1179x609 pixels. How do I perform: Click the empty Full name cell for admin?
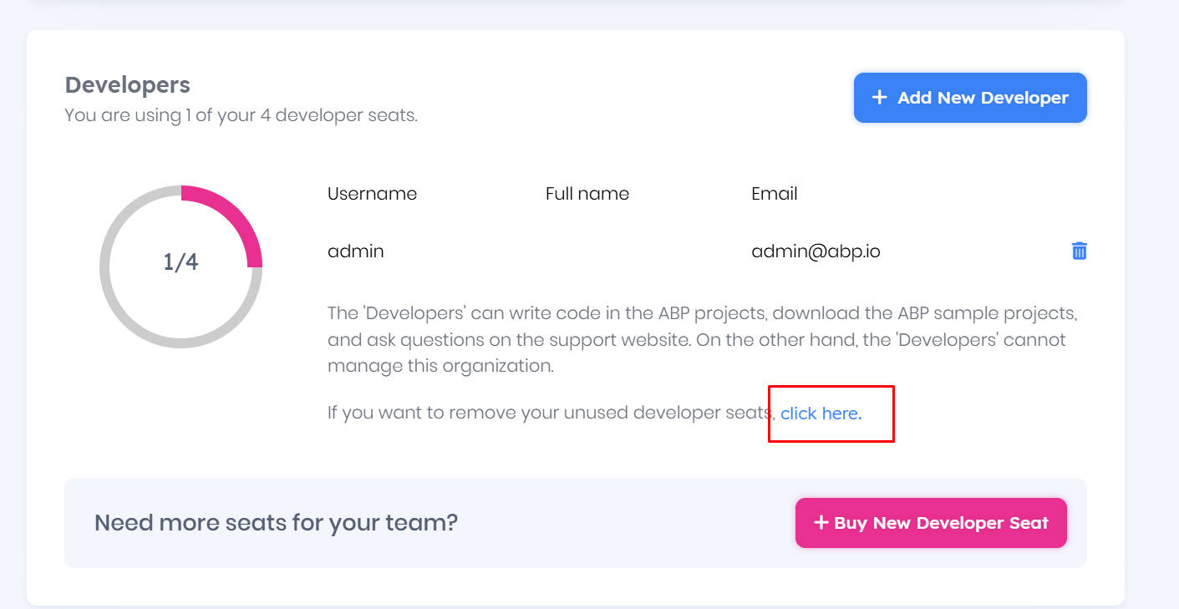pyautogui.click(x=587, y=251)
